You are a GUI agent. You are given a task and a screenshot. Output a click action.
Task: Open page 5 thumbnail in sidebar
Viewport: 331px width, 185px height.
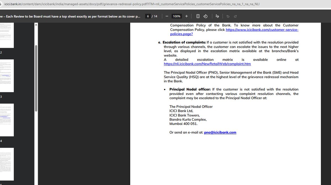pyautogui.click(x=7, y=164)
